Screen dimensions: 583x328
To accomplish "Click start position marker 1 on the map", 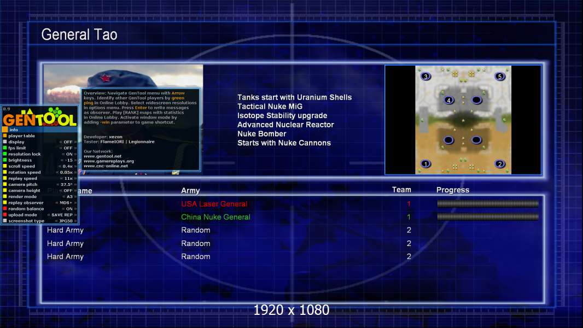I will click(425, 164).
